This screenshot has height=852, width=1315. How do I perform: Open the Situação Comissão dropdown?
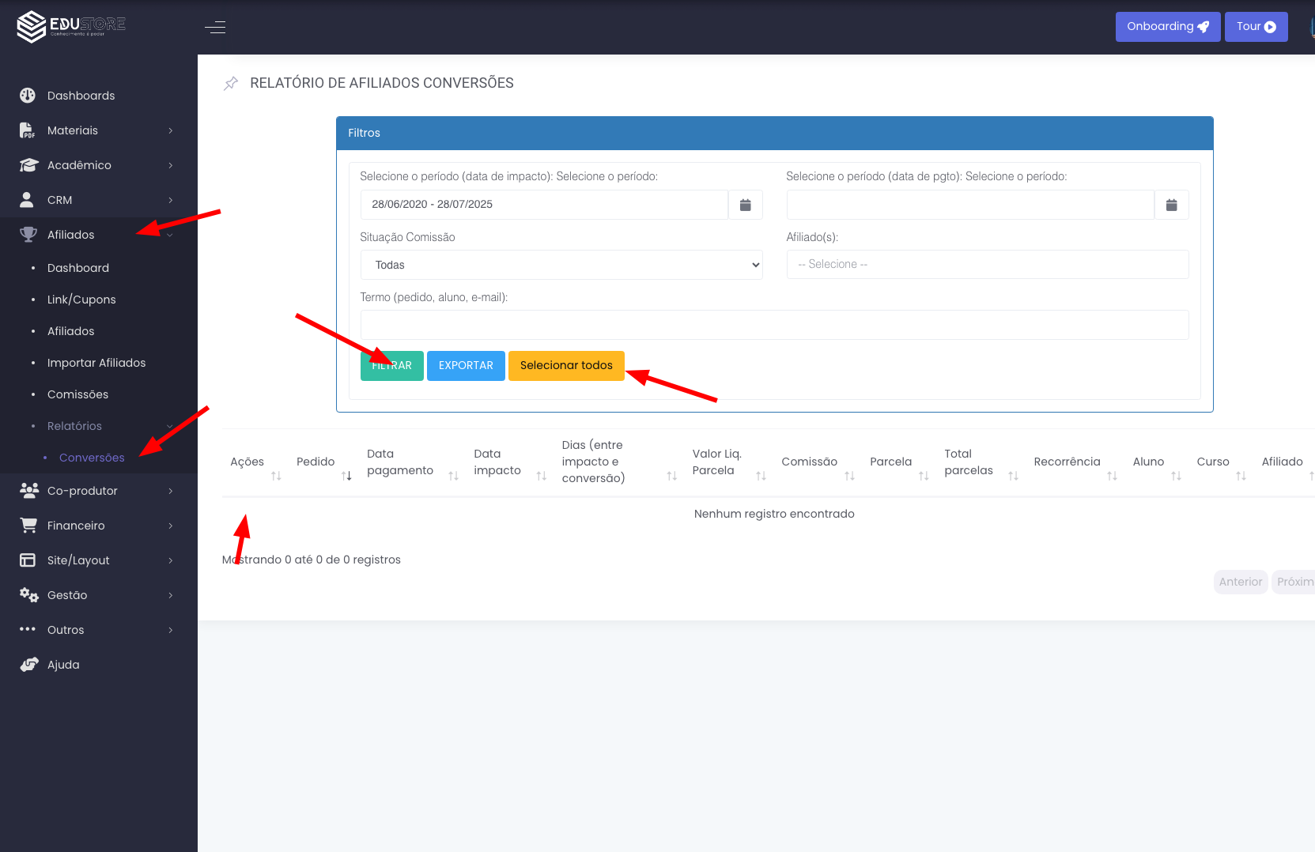[x=561, y=265]
